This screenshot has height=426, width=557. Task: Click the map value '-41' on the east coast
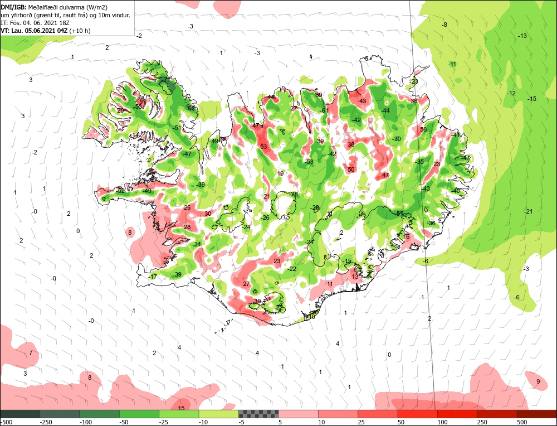[456, 135]
